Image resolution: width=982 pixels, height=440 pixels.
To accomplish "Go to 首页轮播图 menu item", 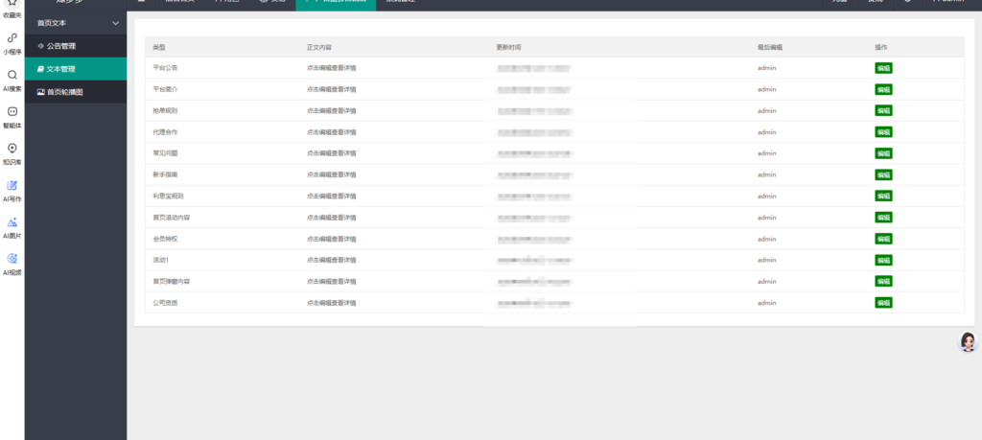I will click(75, 92).
